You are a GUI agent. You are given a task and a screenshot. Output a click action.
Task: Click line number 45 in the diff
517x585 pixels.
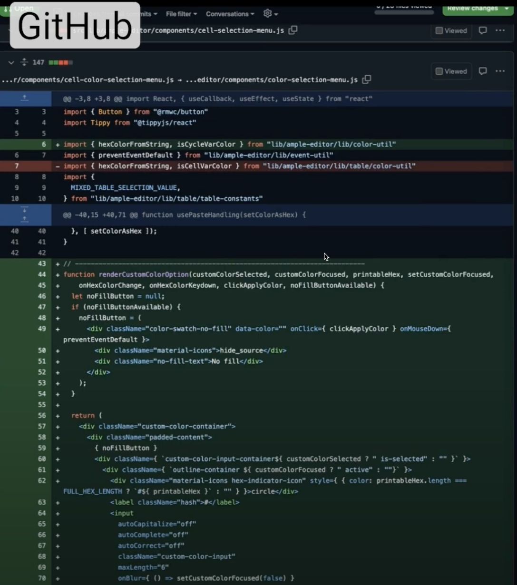click(42, 285)
